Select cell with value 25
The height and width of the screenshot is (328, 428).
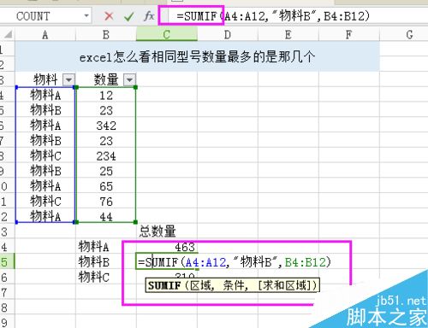[106, 171]
